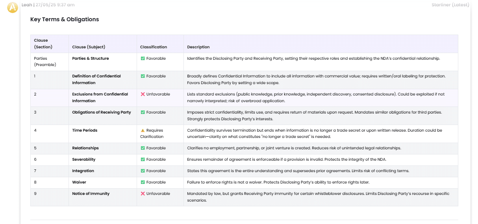The height and width of the screenshot is (224, 478).
Task: Click the green check icon in Waiver row
Action: click(143, 182)
